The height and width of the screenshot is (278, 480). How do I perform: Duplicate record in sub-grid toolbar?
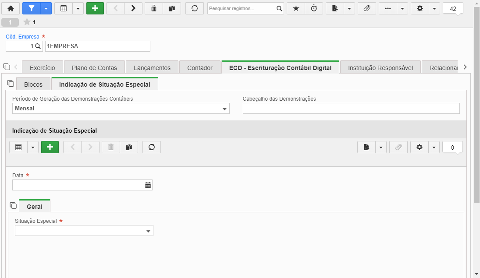coord(129,147)
